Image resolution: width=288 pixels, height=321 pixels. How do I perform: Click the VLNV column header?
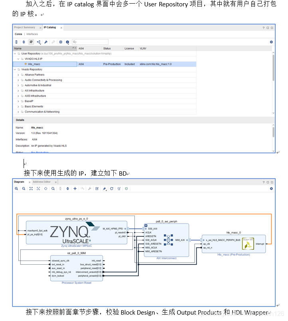[x=167, y=49]
